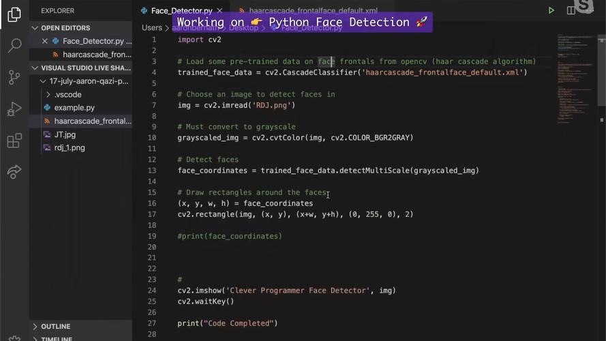This screenshot has height=341, width=606.
Task: Expand the Timeline section
Action: [35, 339]
